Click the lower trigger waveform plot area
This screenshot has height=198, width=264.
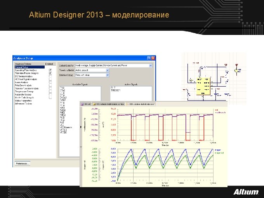pyautogui.click(x=165, y=165)
